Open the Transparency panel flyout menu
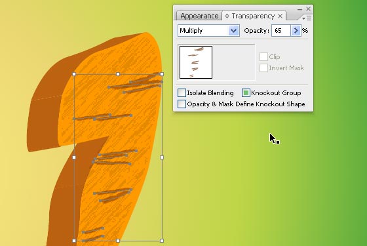The image size is (367, 246). (x=307, y=18)
